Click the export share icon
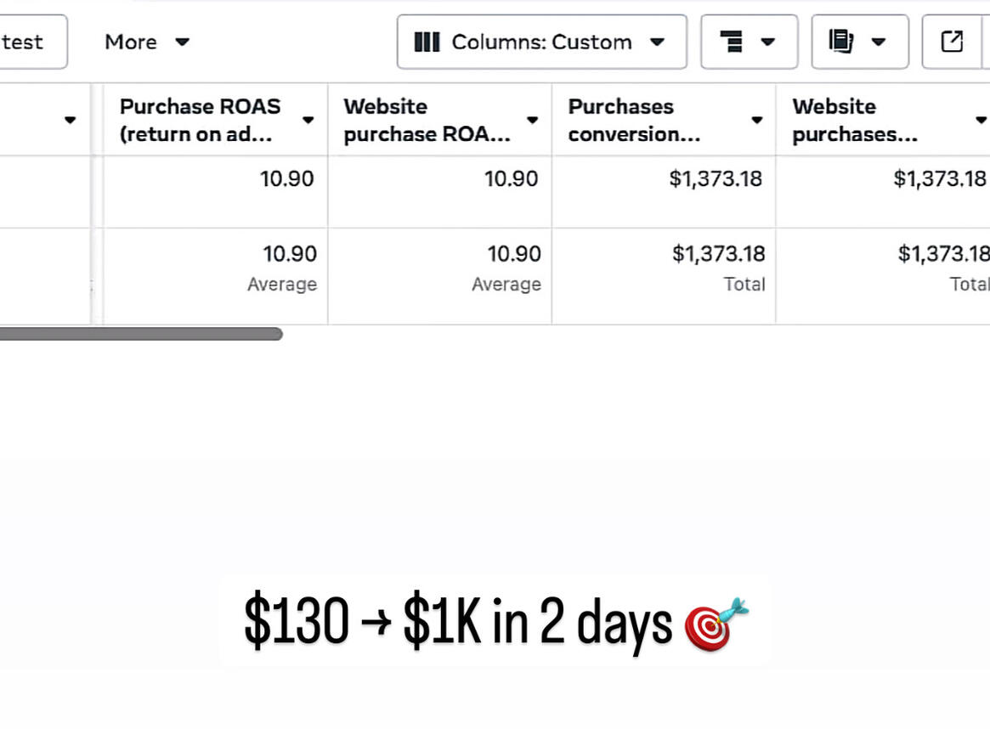 point(952,42)
